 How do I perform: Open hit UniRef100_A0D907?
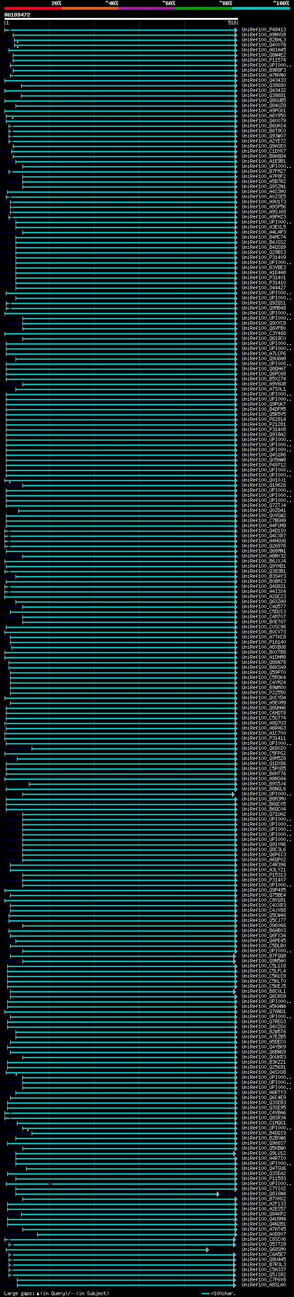pos(264,1234)
